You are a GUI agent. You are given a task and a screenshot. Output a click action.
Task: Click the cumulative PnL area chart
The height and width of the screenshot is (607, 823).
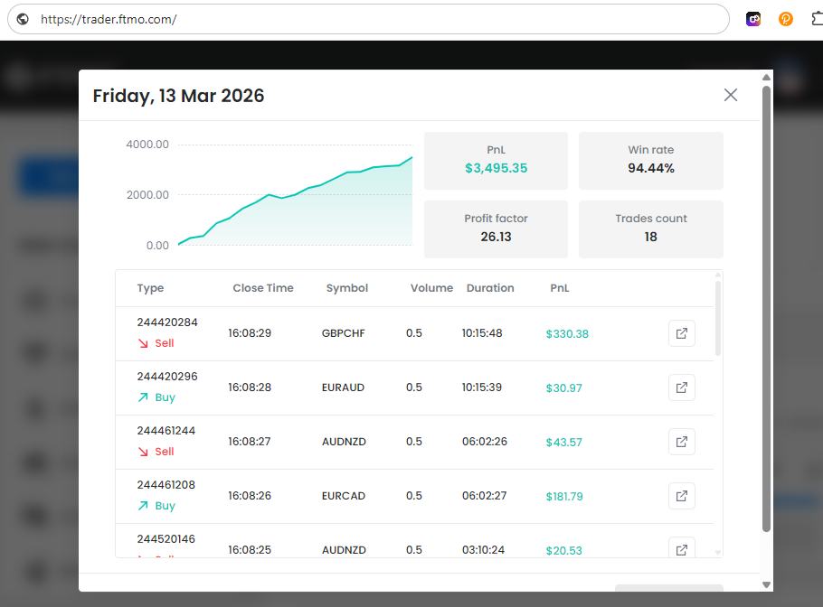pyautogui.click(x=295, y=201)
